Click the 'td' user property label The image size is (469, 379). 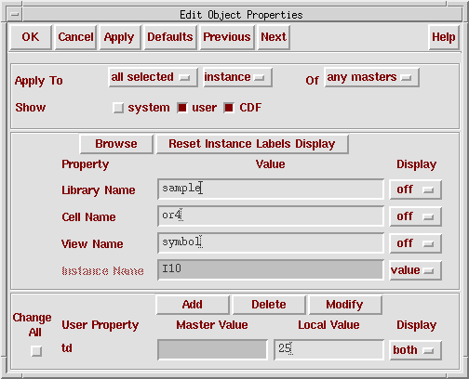click(67, 348)
